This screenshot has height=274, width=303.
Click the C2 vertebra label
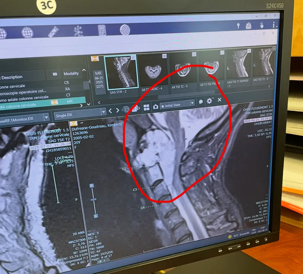[124, 169]
